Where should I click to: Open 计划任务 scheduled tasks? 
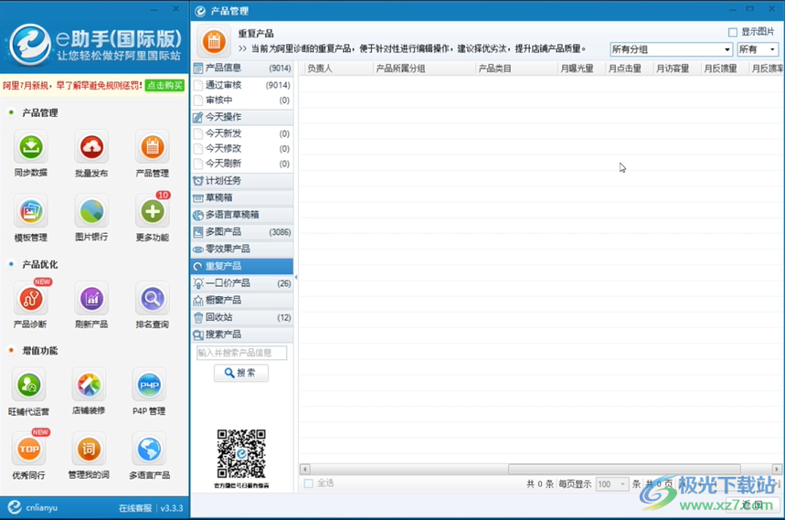[242, 181]
